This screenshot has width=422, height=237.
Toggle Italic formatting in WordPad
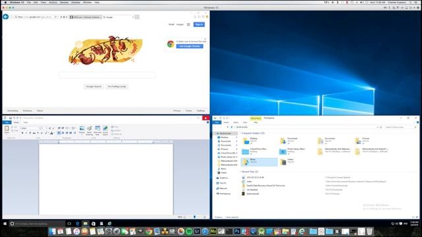(26, 133)
